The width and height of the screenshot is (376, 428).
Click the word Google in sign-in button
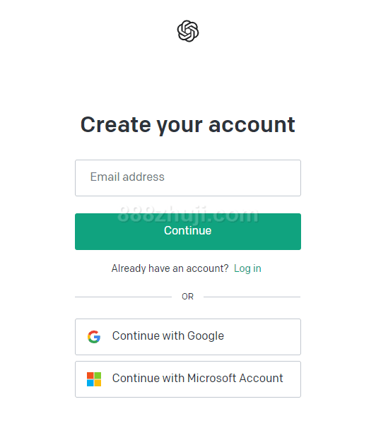206,336
